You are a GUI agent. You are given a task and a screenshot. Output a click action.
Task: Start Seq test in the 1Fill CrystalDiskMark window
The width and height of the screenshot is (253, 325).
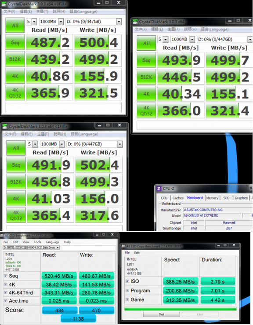point(16,165)
